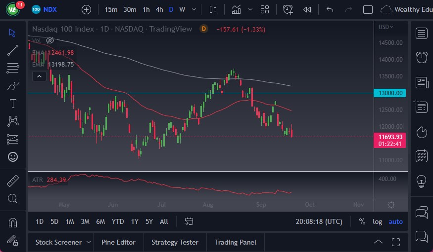
Task: Toggle the Vol indicator visibility eye
Action: [x=49, y=40]
